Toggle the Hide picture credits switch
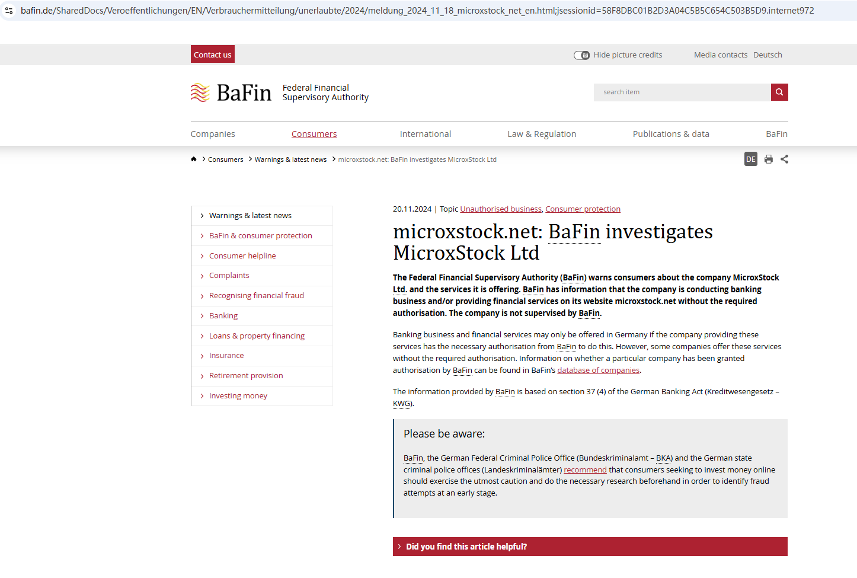 [x=581, y=55]
